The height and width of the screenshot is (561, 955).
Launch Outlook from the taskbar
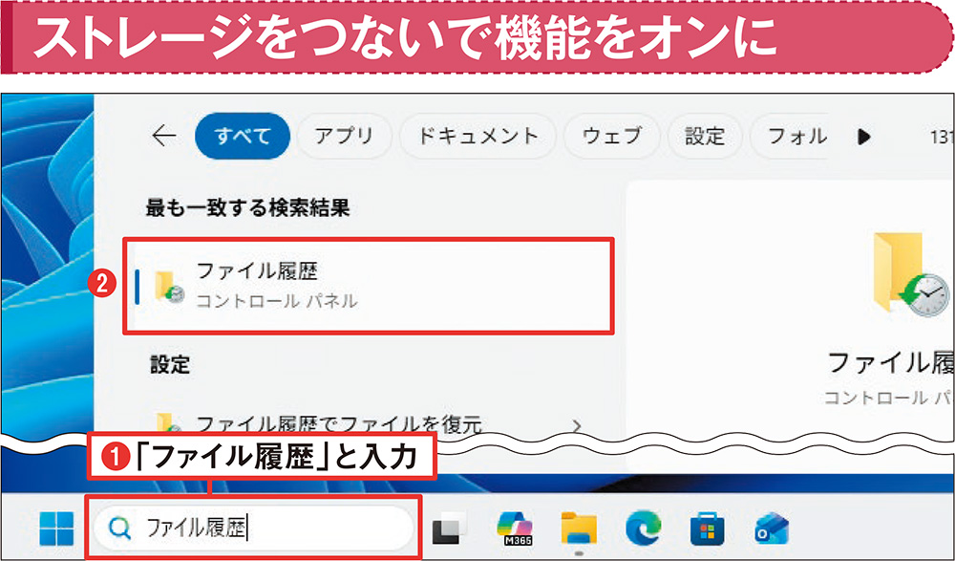coord(771,529)
